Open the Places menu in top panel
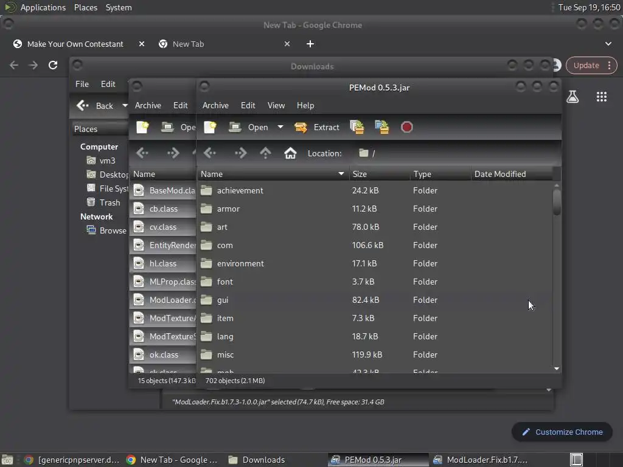The width and height of the screenshot is (623, 467). pos(85,7)
